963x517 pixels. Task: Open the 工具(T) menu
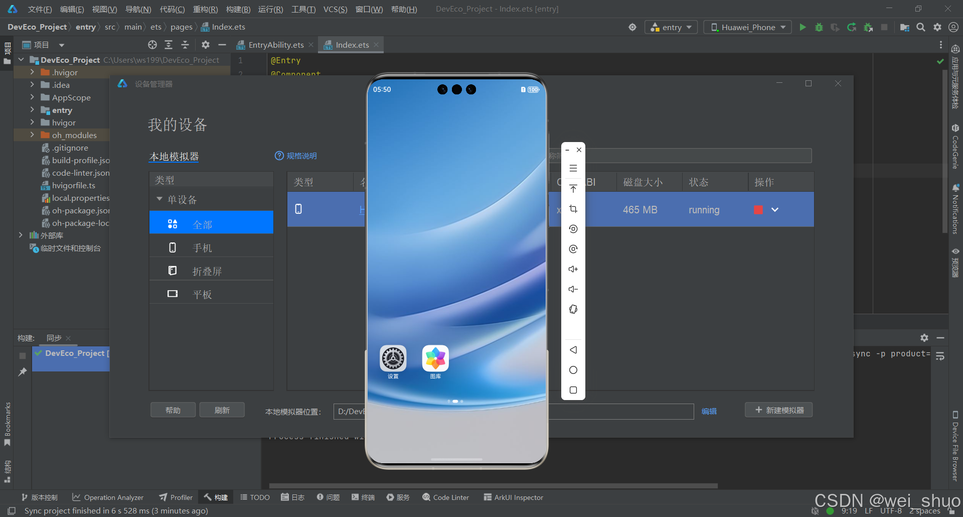click(303, 9)
